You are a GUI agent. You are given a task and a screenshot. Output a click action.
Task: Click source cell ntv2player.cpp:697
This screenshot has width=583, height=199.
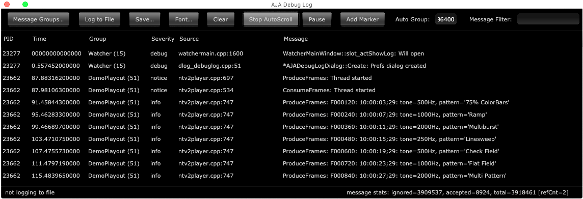[x=205, y=78]
